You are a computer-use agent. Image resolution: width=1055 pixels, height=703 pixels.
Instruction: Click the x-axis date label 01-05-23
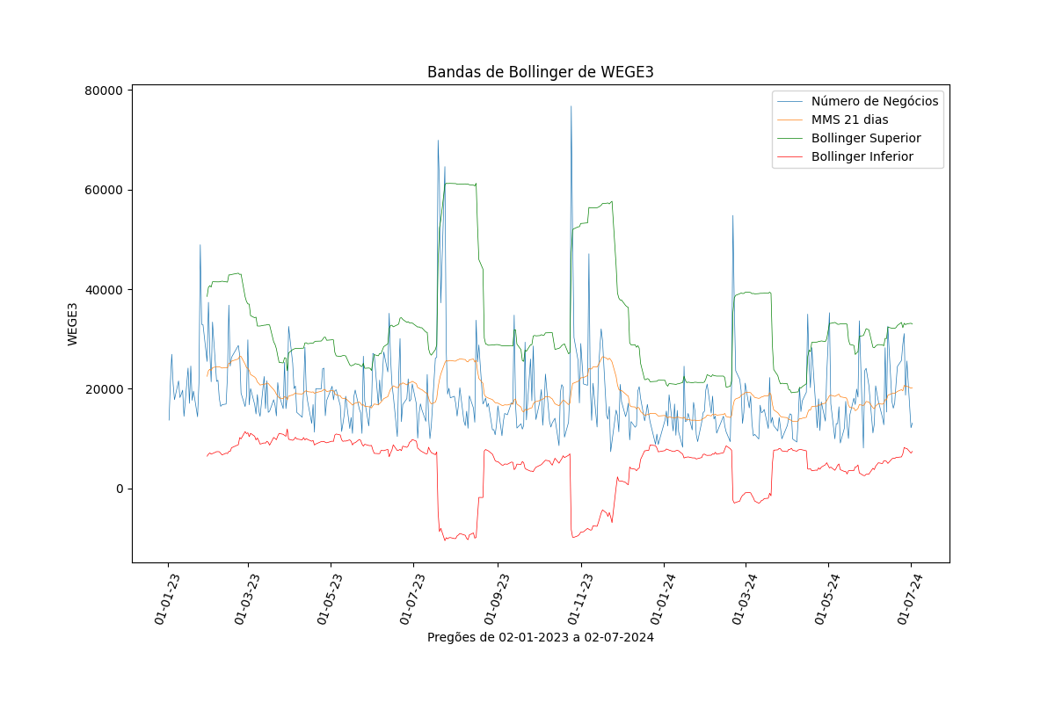329,598
